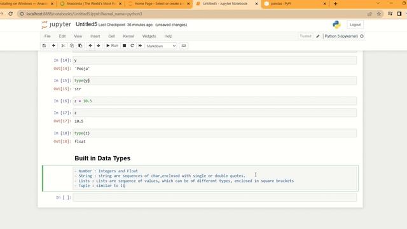Open the command palette keyboard icon
The height and width of the screenshot is (229, 407).
coord(184,46)
